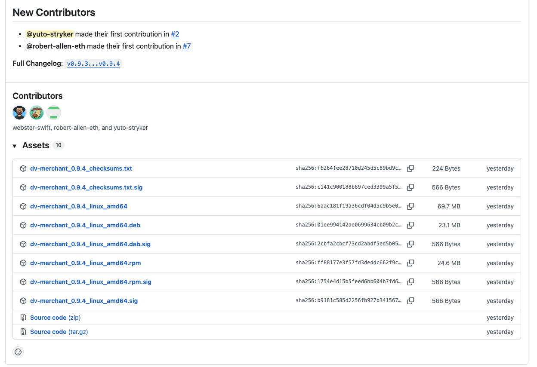Copy SHA256 of dv-merchant_0.9.4_linux_amd64.deb.sig

410,244
